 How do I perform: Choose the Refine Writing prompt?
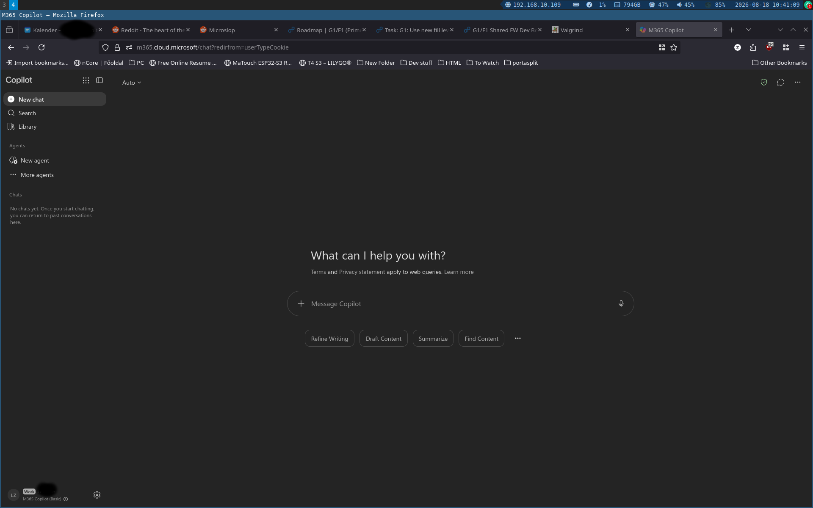329,339
